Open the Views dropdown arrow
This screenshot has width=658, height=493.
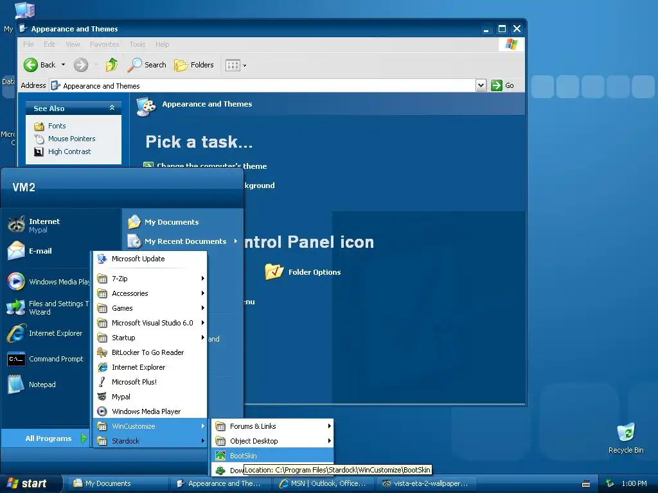(245, 65)
